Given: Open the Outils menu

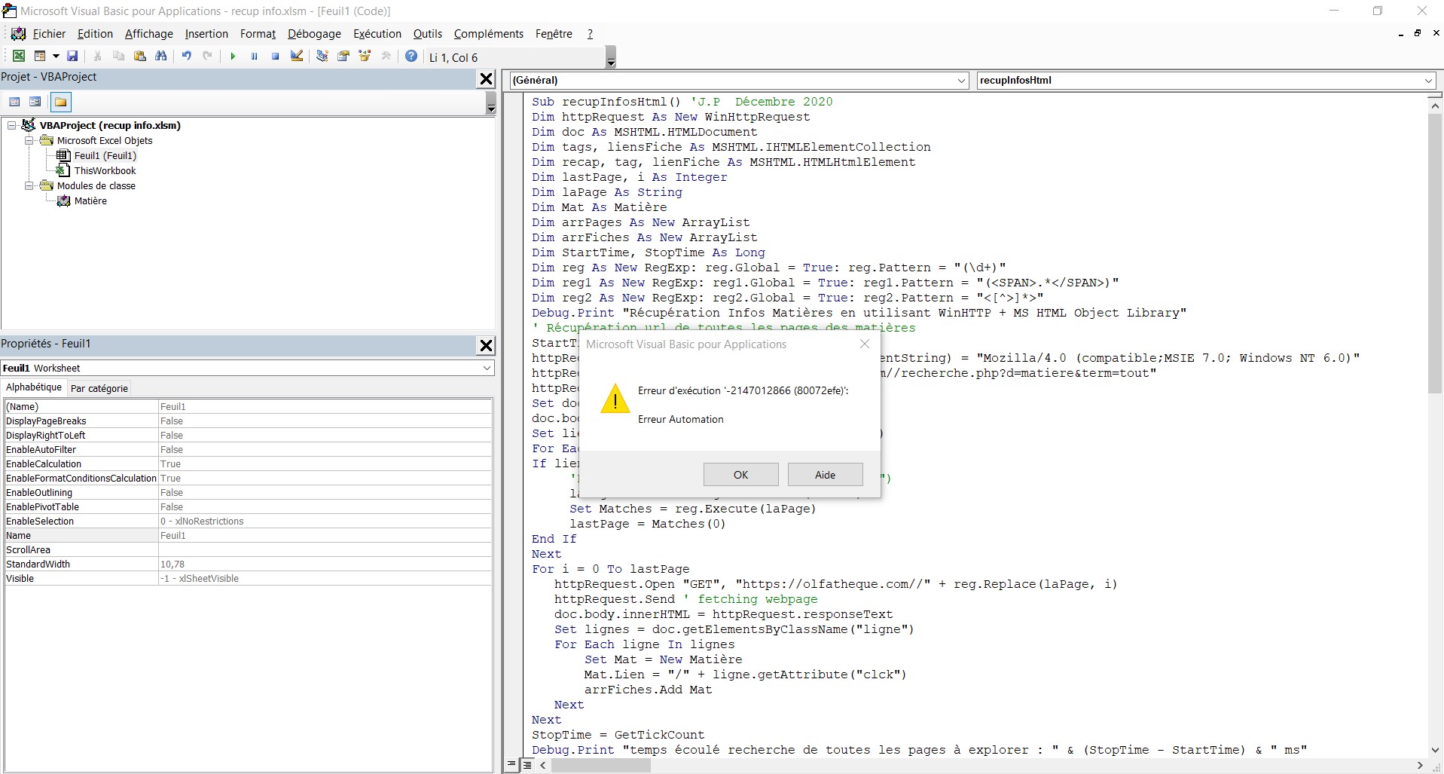Looking at the screenshot, I should (427, 34).
